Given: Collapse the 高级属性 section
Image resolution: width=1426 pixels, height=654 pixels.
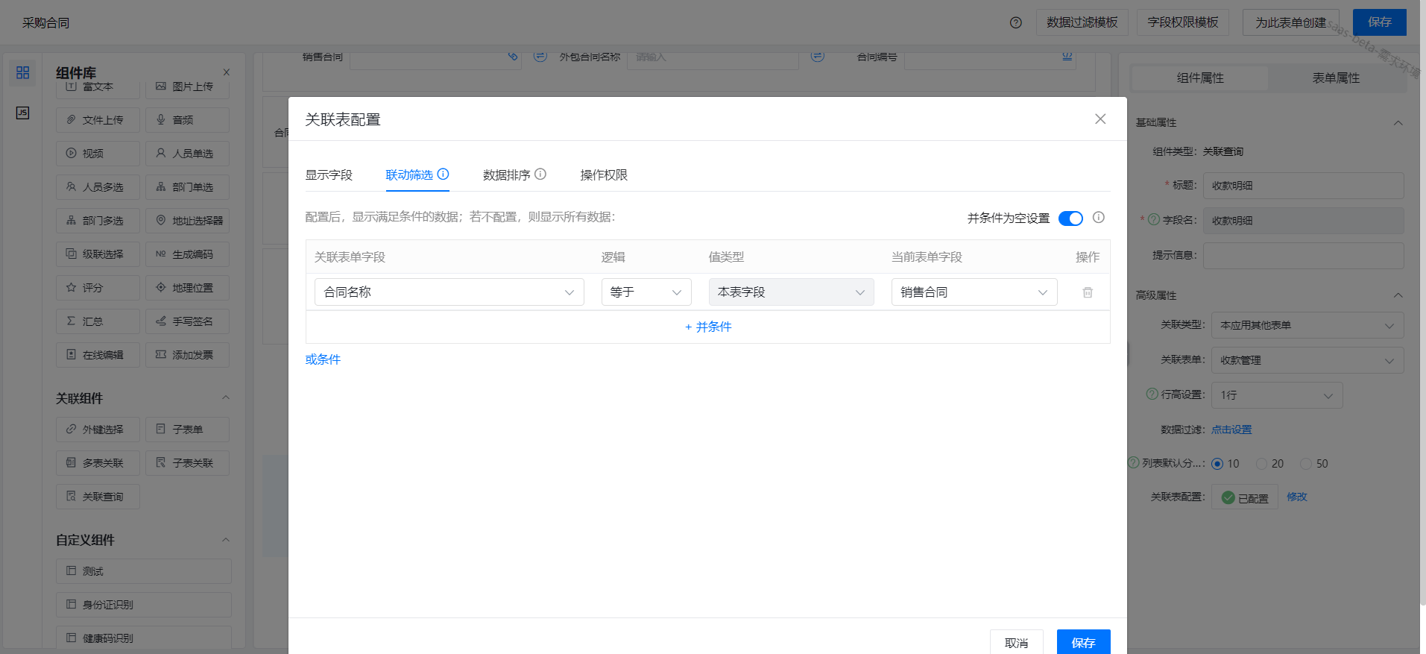Looking at the screenshot, I should pyautogui.click(x=1398, y=295).
